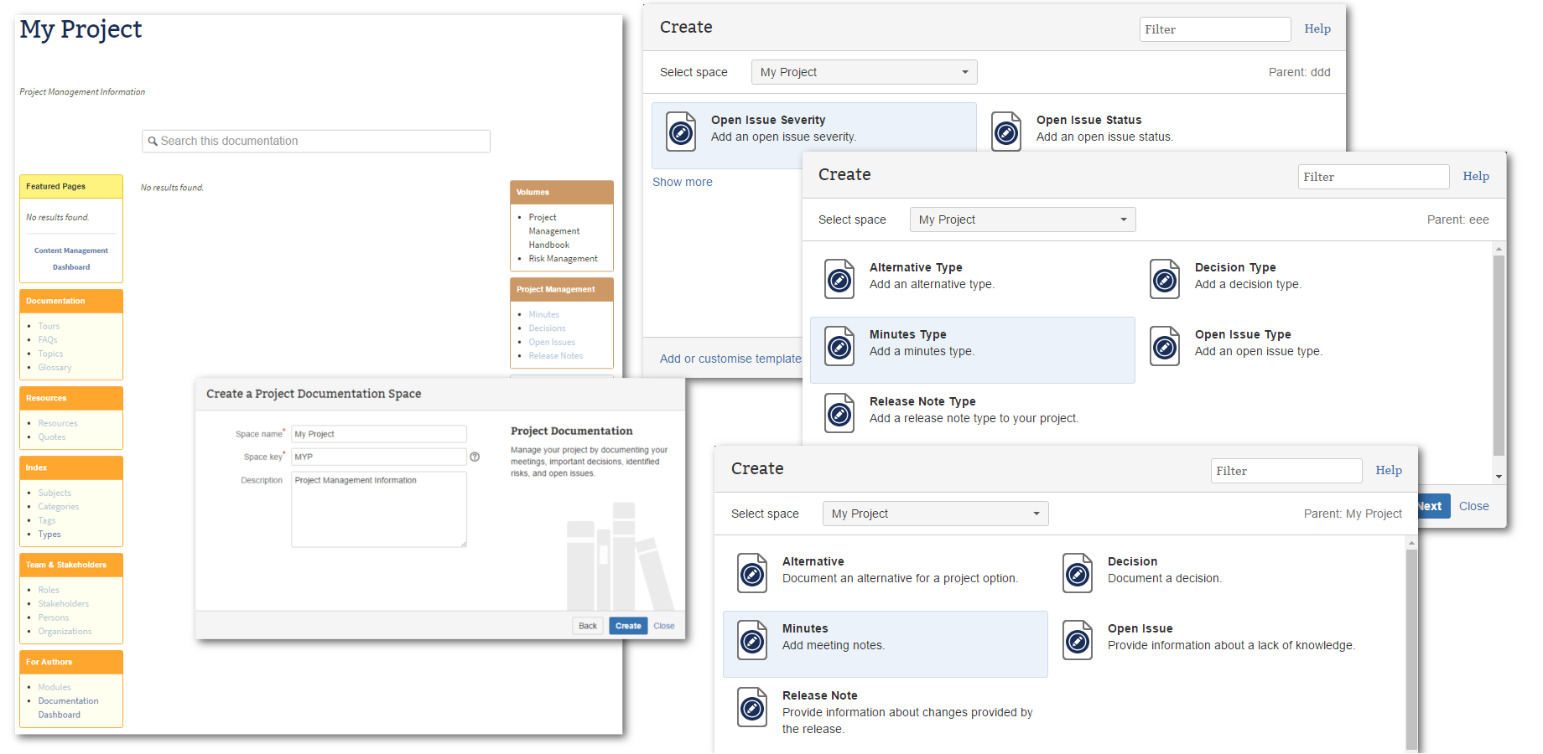Click Close in Create Project Documentation Space dialog
The image size is (1543, 754).
pos(664,626)
